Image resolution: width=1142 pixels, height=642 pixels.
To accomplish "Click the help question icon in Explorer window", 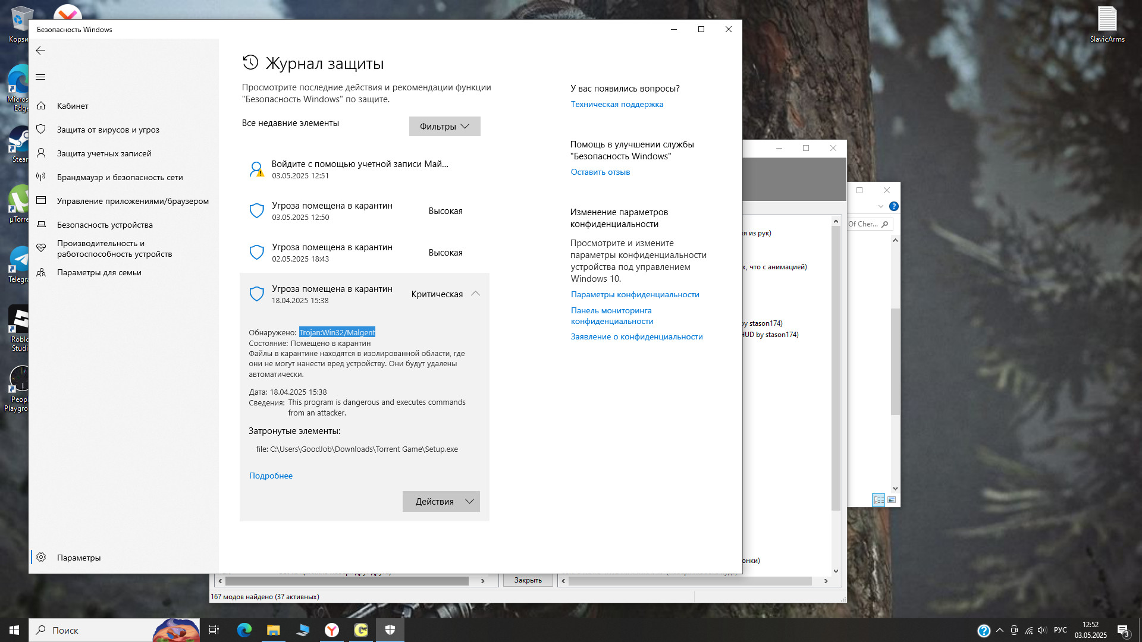I will [893, 206].
